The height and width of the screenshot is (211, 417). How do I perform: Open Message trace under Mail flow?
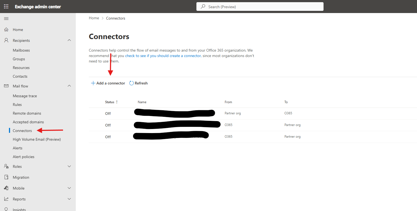(x=25, y=96)
